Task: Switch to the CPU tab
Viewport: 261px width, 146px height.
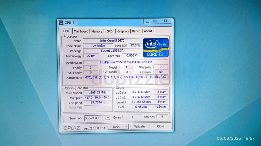Action: click(x=66, y=31)
